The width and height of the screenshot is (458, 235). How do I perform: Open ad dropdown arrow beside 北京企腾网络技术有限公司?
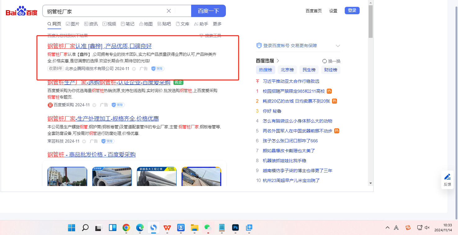[x=134, y=69]
